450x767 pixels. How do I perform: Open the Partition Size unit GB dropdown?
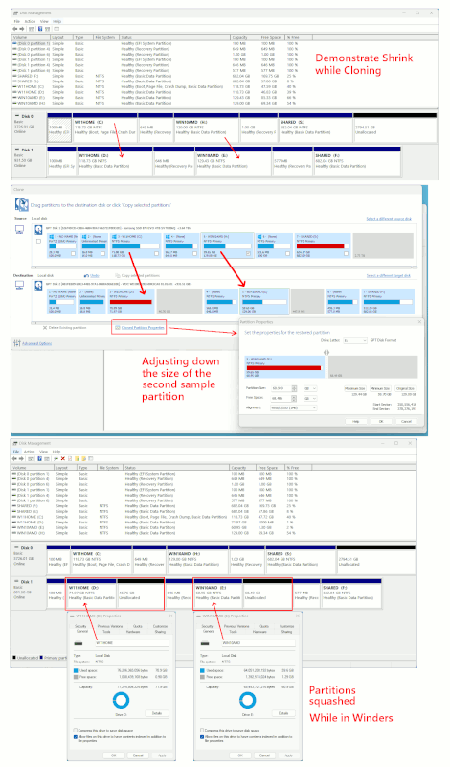click(x=310, y=388)
